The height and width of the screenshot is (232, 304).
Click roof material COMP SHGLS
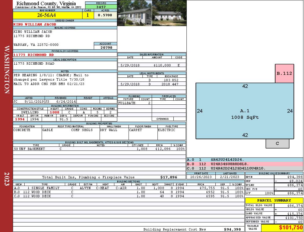(82, 130)
